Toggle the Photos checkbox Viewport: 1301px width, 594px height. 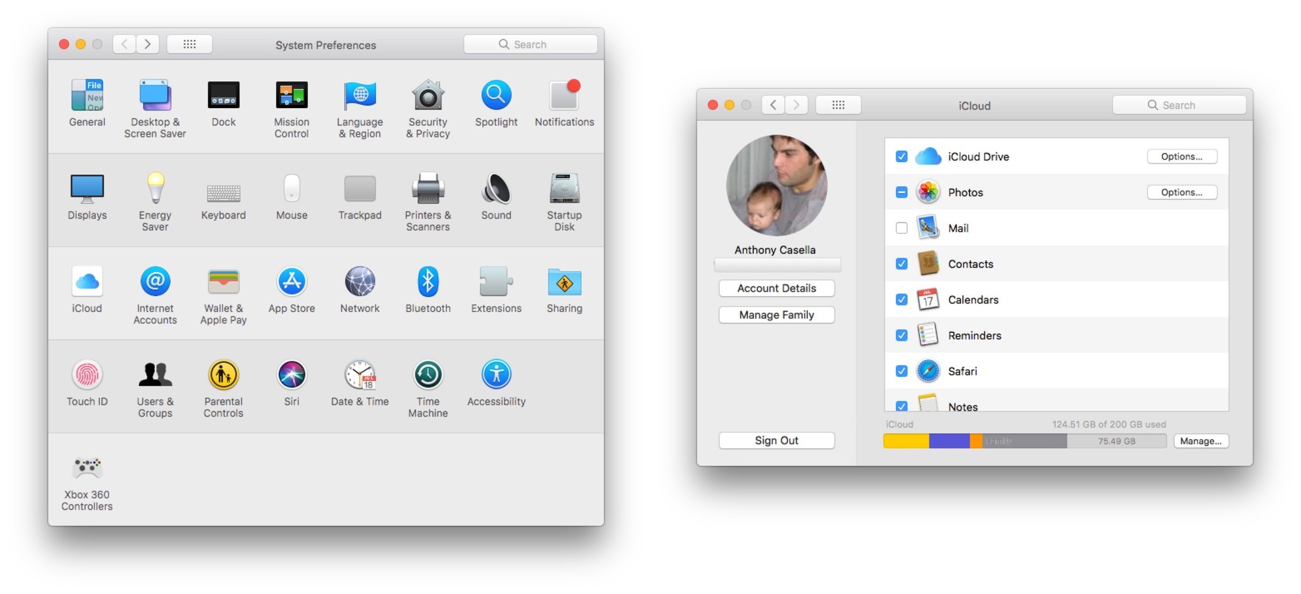point(901,192)
